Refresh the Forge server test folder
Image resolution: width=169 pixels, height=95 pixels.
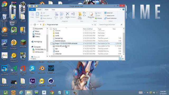tap(95, 25)
